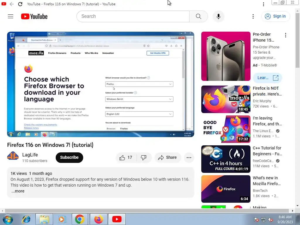Click 'C++ Tutorial for Beginners' title
The height and width of the screenshot is (225, 300).
pyautogui.click(x=267, y=151)
